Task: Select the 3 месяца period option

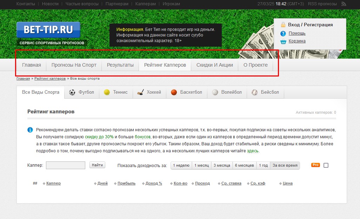Action: click(222, 165)
